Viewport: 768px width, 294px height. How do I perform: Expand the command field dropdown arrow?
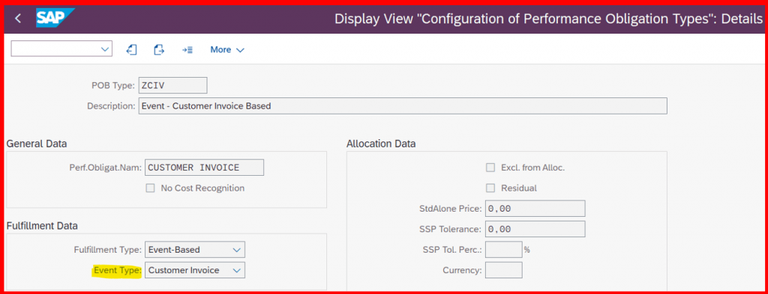[104, 49]
